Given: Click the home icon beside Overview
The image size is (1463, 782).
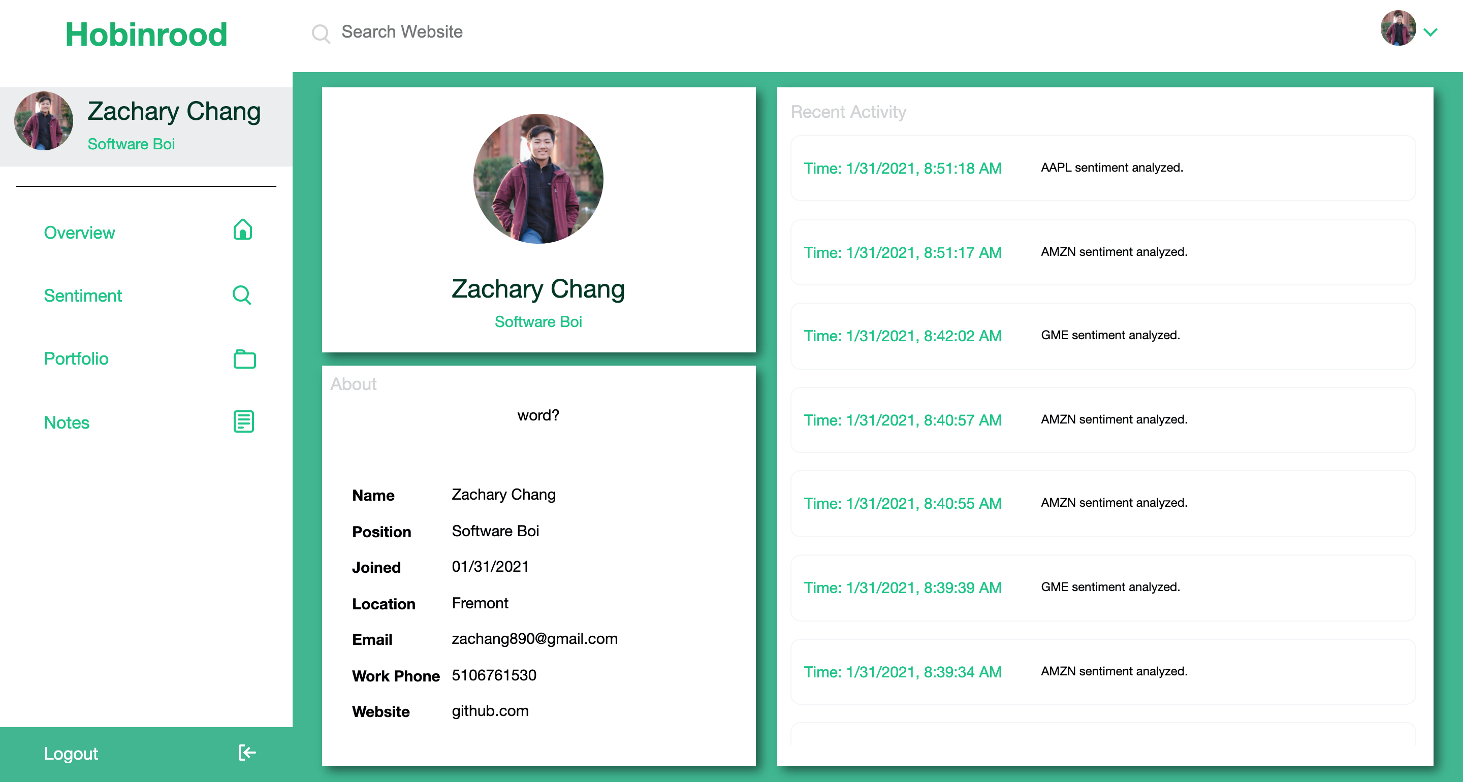Looking at the screenshot, I should point(242,230).
